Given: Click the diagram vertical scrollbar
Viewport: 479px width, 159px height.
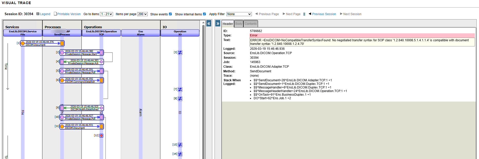Looking at the screenshot, I should pyautogui.click(x=204, y=90).
